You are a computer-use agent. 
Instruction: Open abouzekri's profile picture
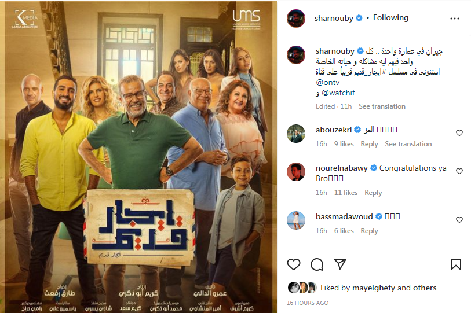pyautogui.click(x=296, y=133)
